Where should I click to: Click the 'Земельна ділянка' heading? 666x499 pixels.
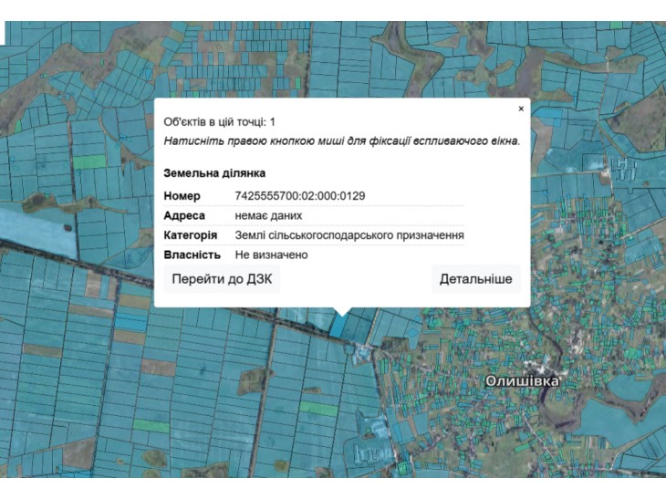click(x=214, y=173)
